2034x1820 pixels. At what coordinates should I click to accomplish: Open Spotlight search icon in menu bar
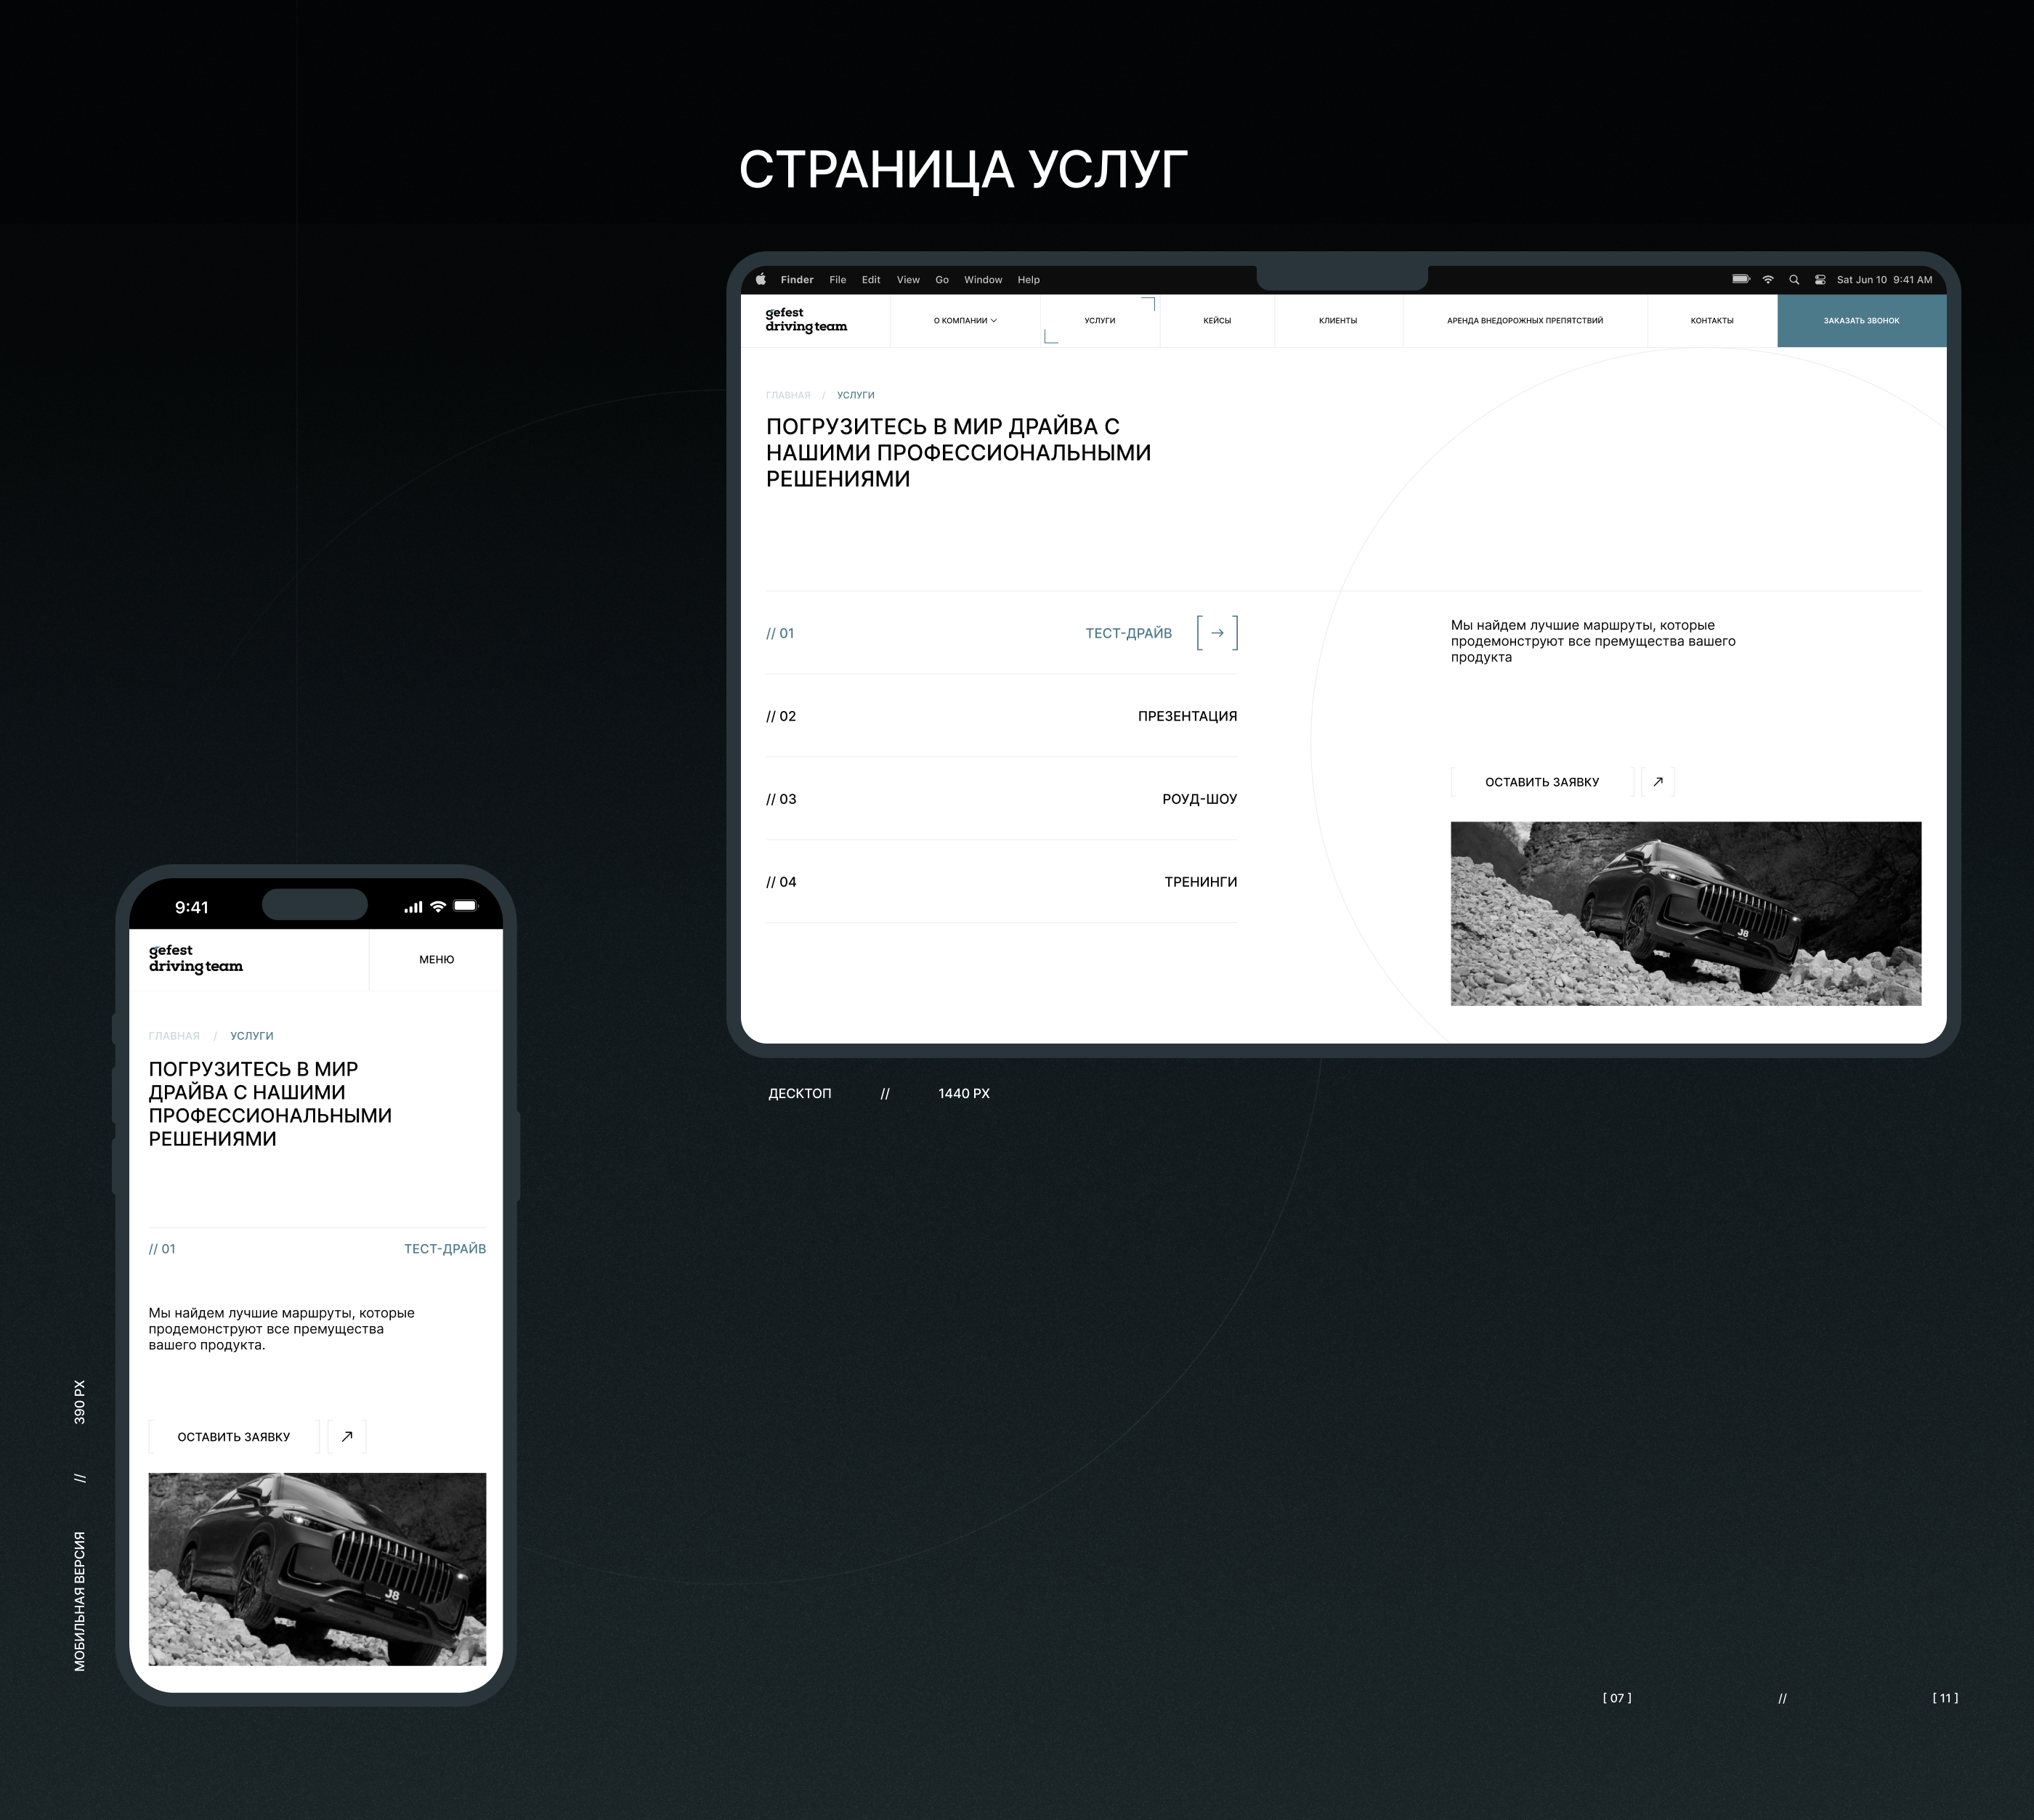(x=1794, y=280)
